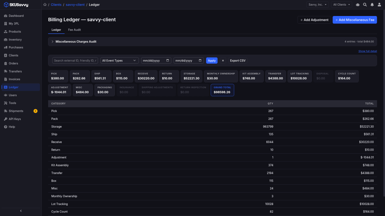Select the Box summary card
This screenshot has width=385, height=216.
click(x=123, y=76)
